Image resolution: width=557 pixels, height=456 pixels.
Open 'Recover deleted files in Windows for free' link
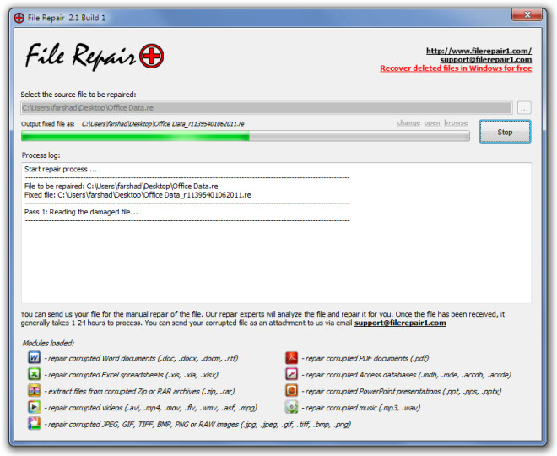click(456, 68)
